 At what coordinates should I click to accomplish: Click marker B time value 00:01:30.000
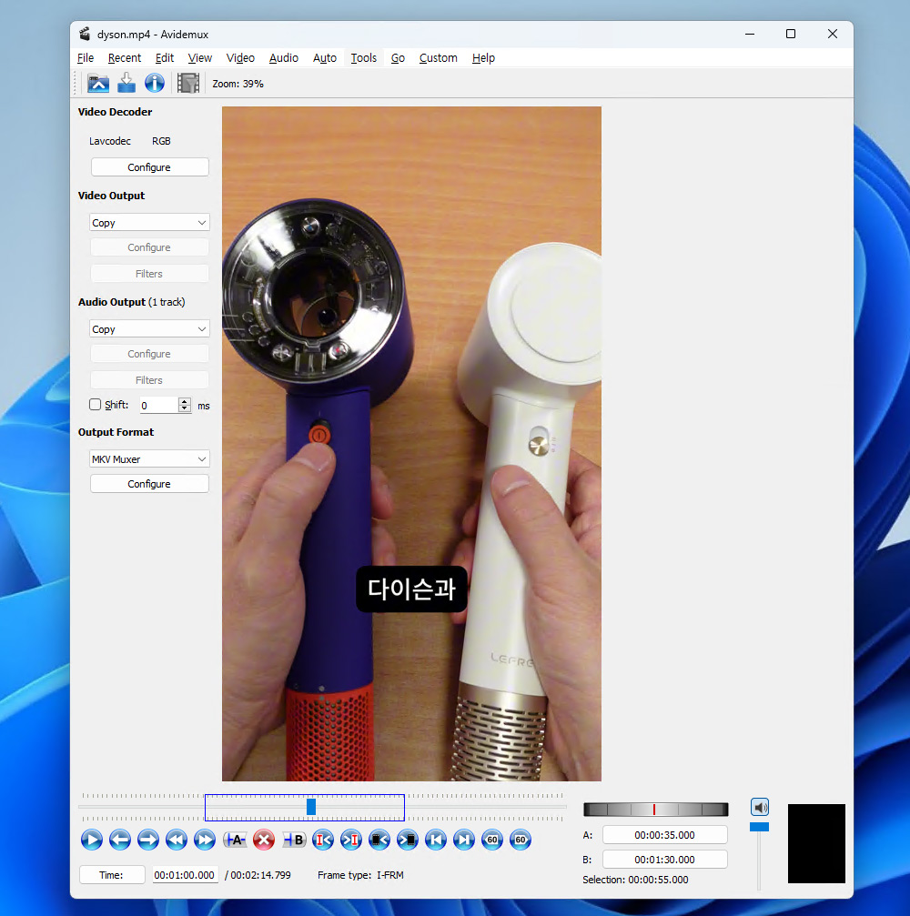[x=664, y=860]
